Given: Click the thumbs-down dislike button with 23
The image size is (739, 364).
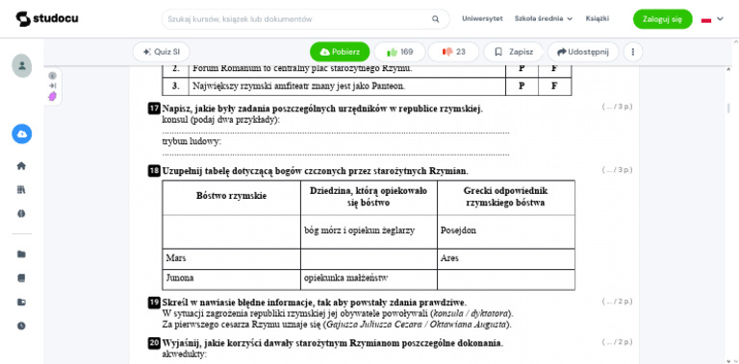Looking at the screenshot, I should point(453,52).
